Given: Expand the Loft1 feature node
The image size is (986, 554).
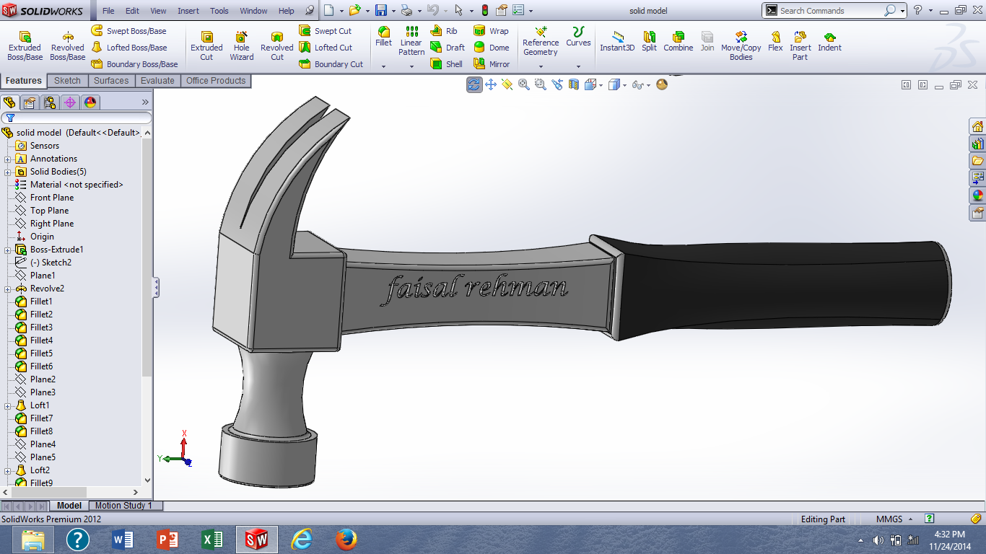Looking at the screenshot, I should pos(8,405).
